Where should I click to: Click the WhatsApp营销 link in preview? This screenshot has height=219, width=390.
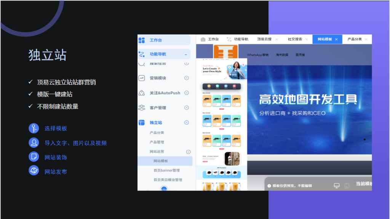click(257, 55)
